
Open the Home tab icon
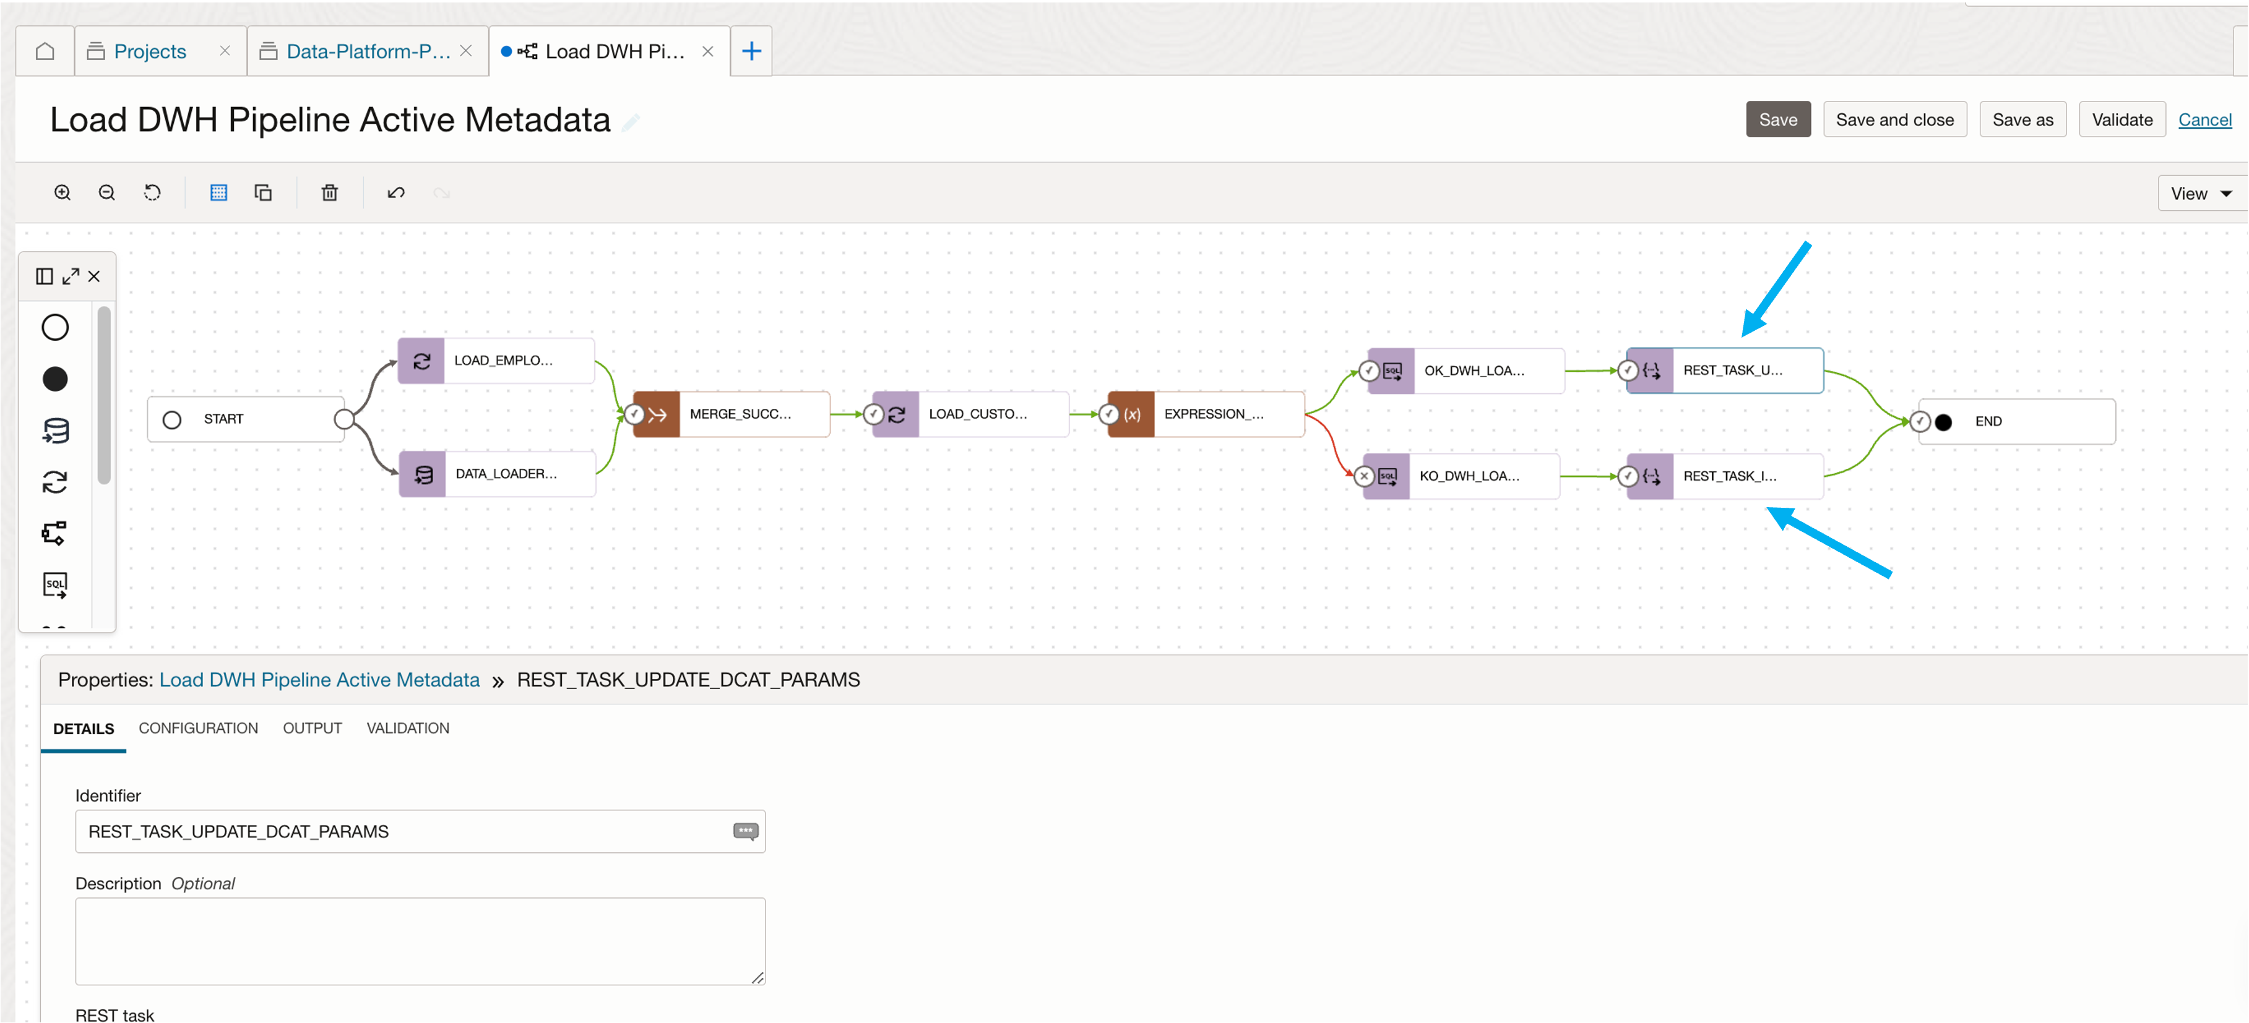click(x=45, y=51)
